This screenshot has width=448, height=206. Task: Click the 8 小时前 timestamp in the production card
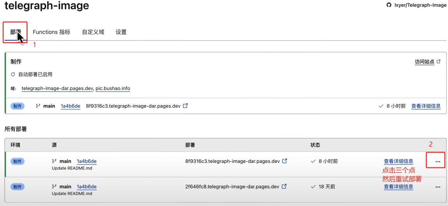pyautogui.click(x=396, y=106)
